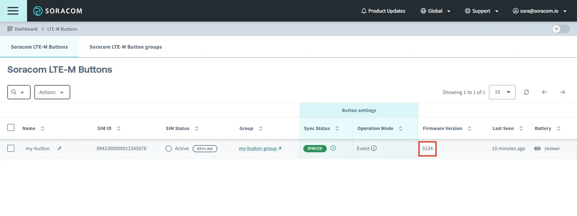The image size is (577, 216).
Task: Switch to Soracom LTE-M Button groups tab
Action: [x=125, y=47]
